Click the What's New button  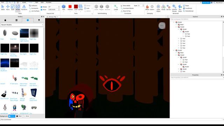click(x=206, y=2)
